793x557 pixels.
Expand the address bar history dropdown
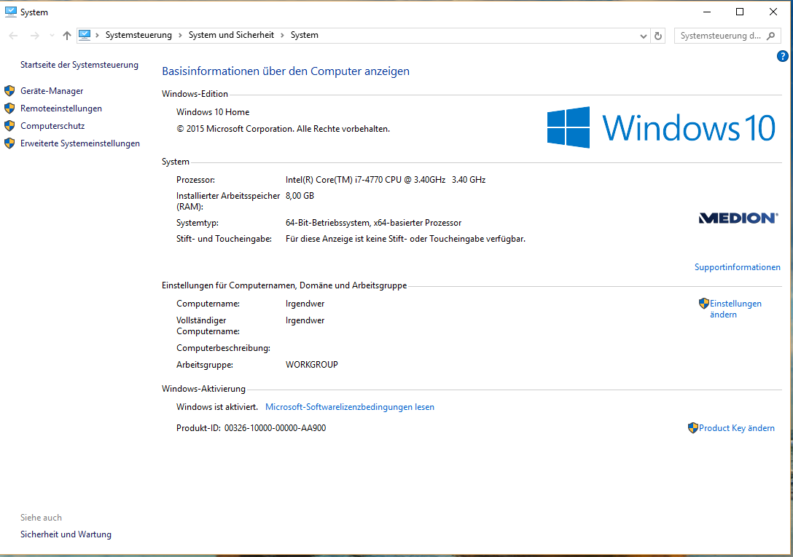click(x=643, y=36)
